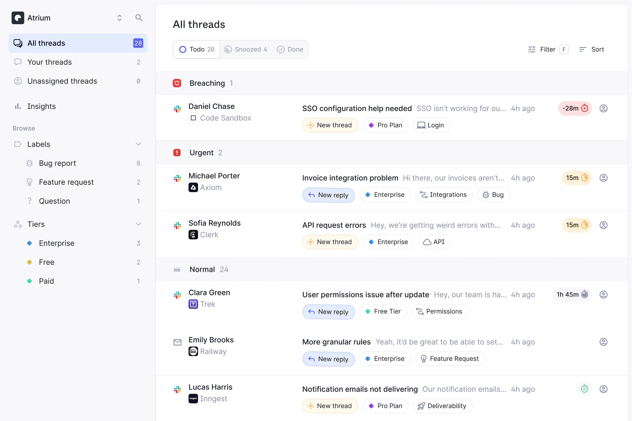Click the Breaching alarm icon
Screen dimensions: 632x421
coord(177,83)
